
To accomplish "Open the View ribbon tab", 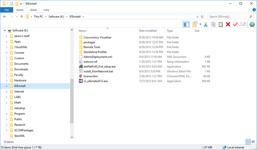I will click(x=46, y=10).
